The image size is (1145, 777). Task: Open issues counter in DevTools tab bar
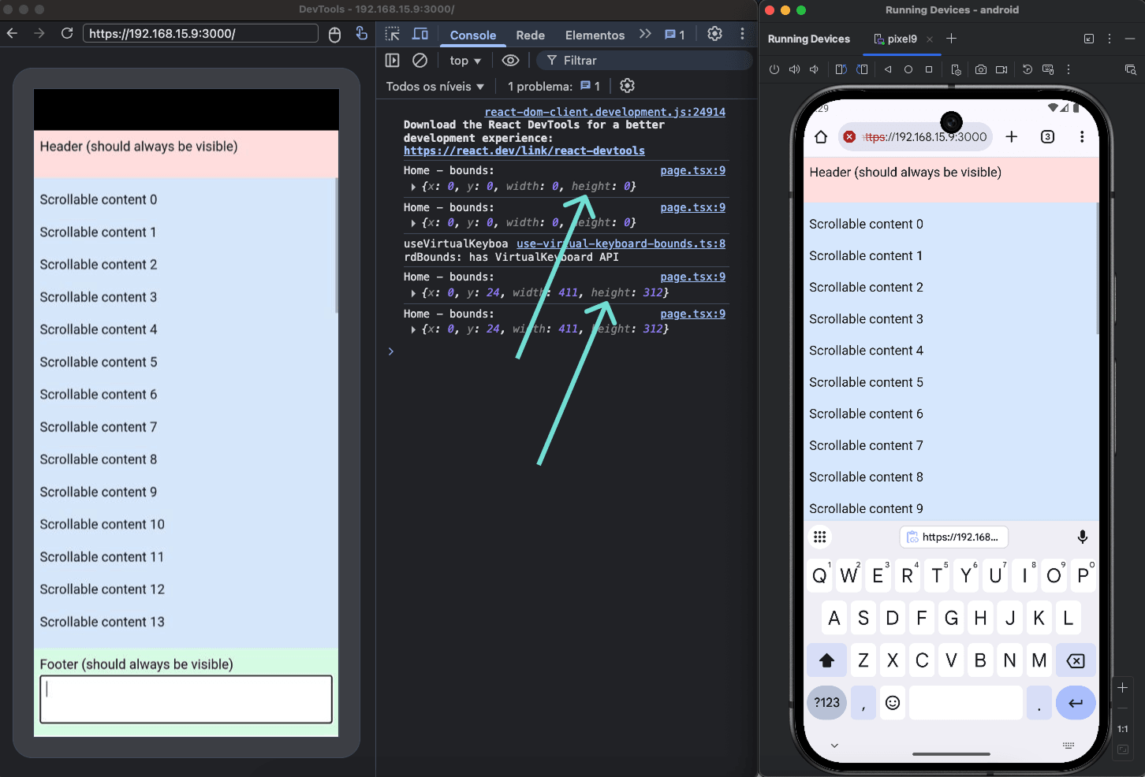click(675, 35)
